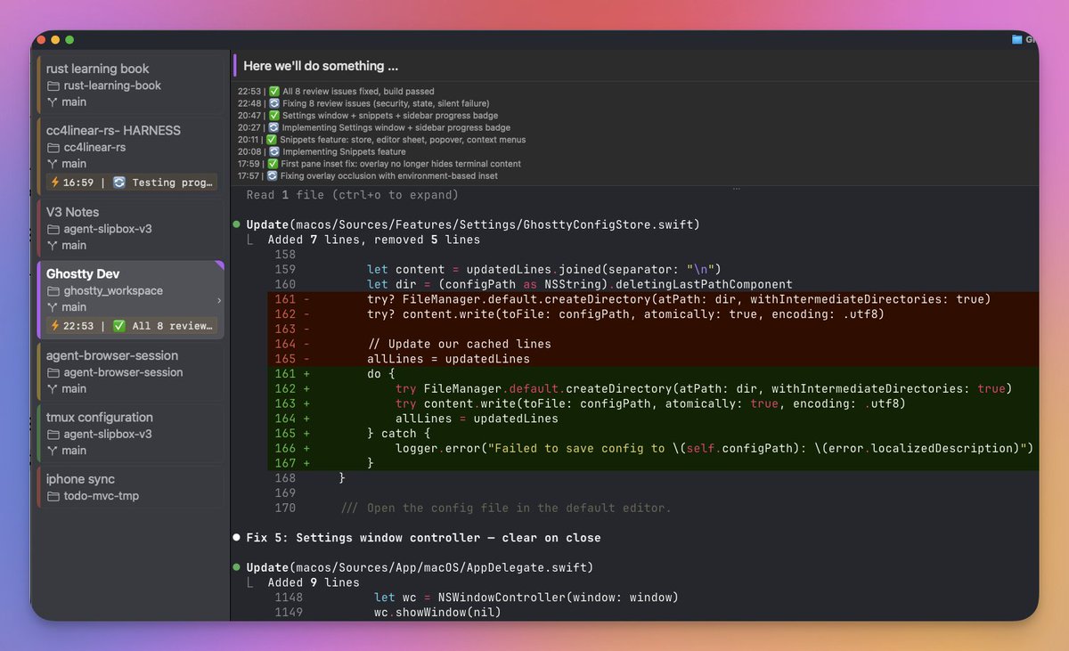The height and width of the screenshot is (651, 1069).
Task: Click 'Fixing 8 review issues' log entry
Action: click(x=386, y=103)
